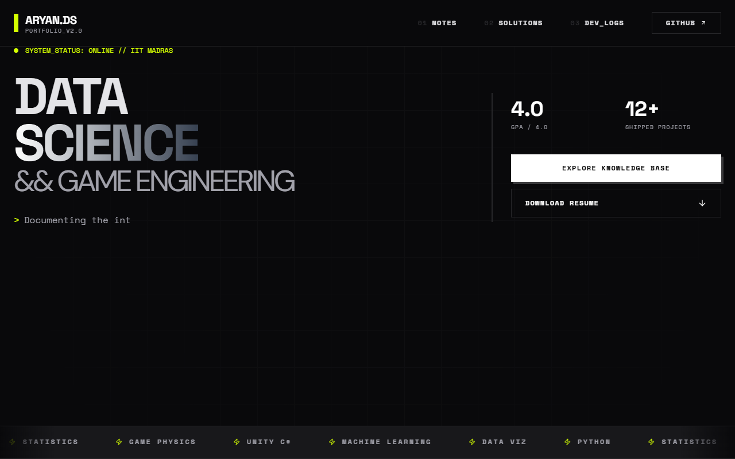The image size is (735, 459).
Task: Click the neon green logo bar beside ARYAN.DS
Action: pos(16,23)
